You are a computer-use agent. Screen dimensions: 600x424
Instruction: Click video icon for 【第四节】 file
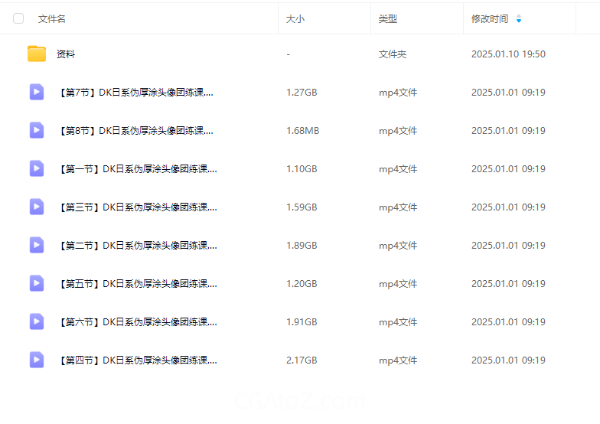point(37,360)
